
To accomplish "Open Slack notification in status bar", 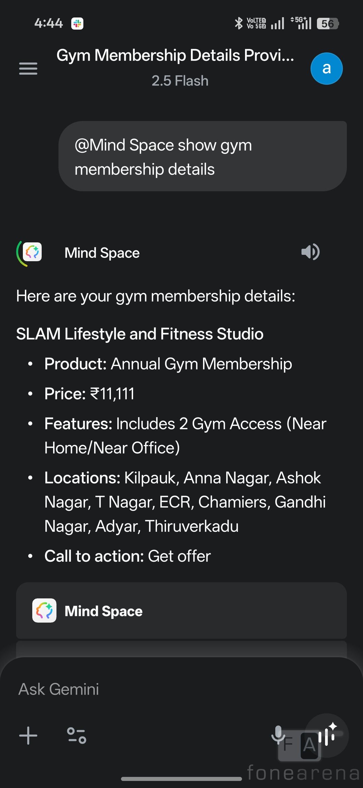I will click(x=77, y=24).
